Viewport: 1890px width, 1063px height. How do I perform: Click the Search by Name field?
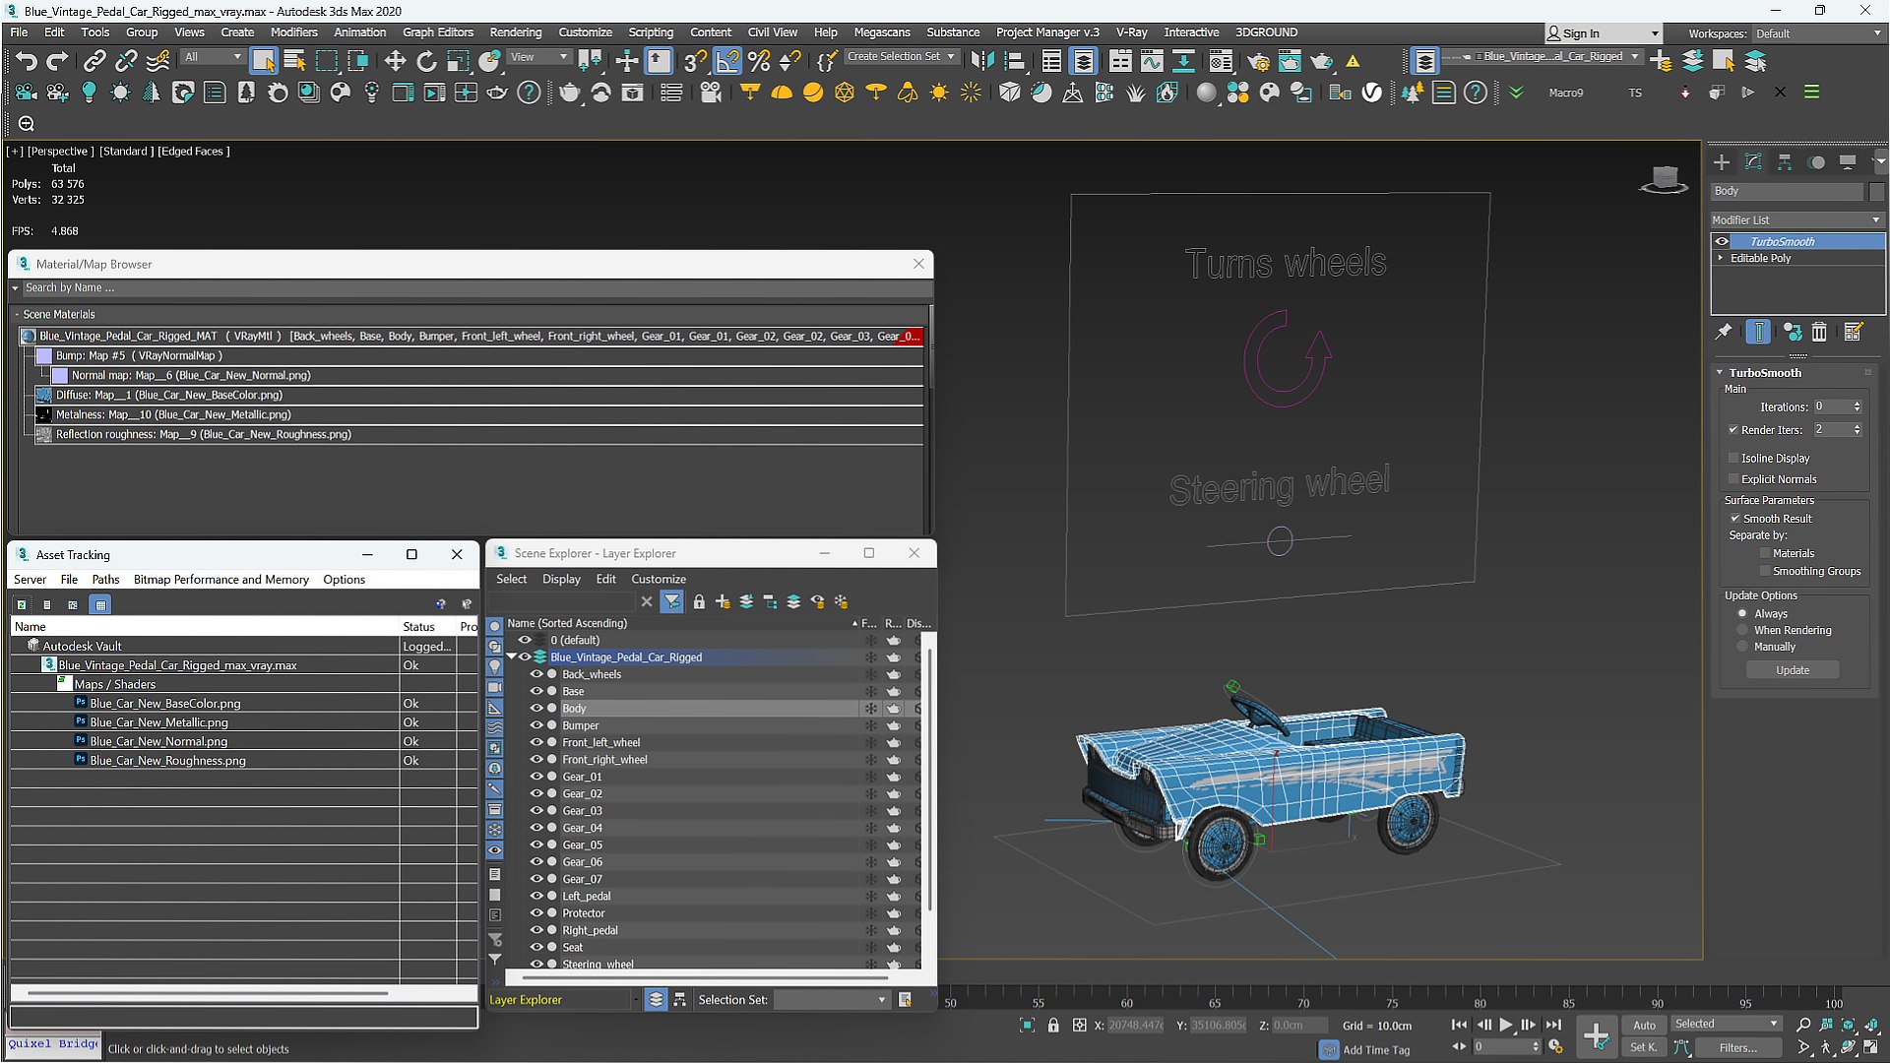(475, 288)
